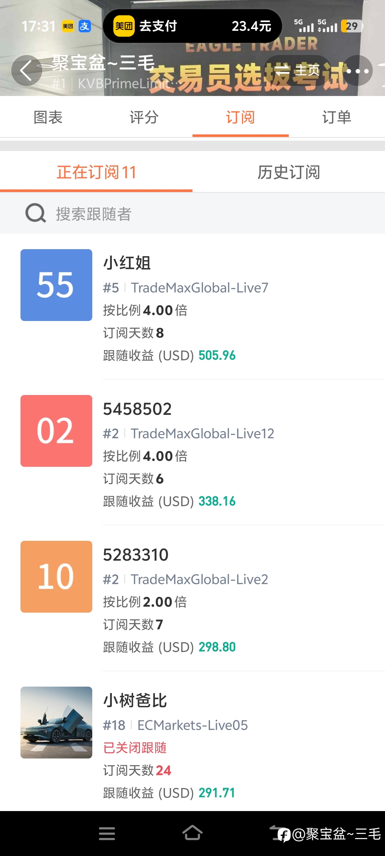Tap the search magnifier icon
The height and width of the screenshot is (856, 385).
click(x=36, y=213)
